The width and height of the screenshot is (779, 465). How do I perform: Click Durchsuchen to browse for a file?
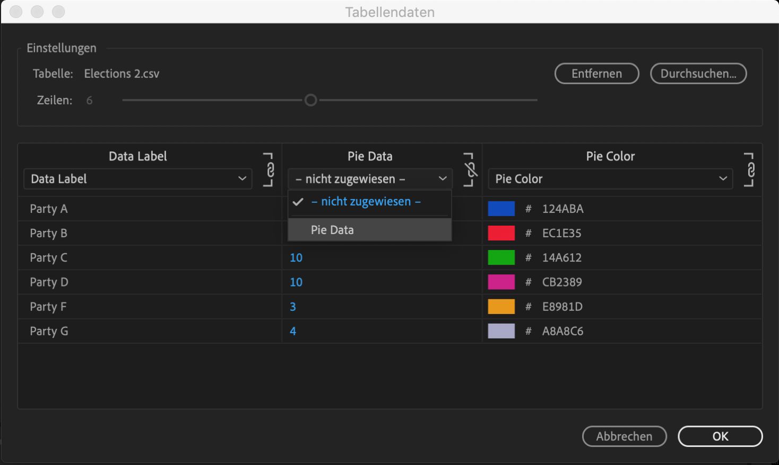click(698, 74)
